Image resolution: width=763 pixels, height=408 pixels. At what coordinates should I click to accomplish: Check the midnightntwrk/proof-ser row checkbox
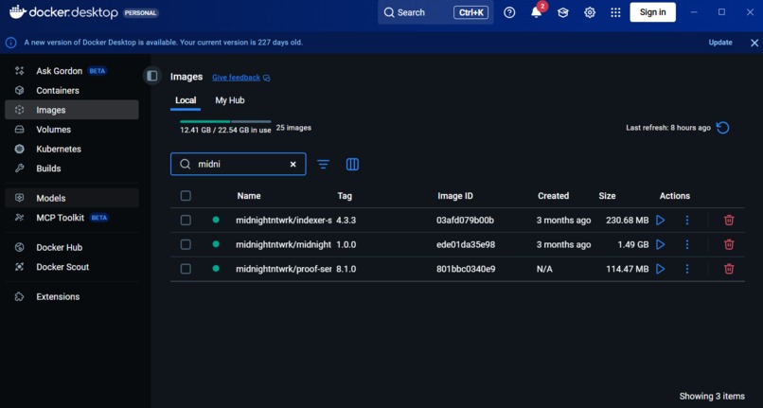tap(186, 269)
